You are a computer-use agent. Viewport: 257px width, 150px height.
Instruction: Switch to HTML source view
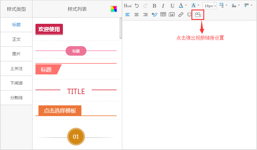click(128, 6)
